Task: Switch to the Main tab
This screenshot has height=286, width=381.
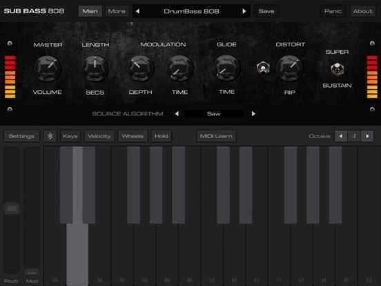Action: (x=90, y=11)
